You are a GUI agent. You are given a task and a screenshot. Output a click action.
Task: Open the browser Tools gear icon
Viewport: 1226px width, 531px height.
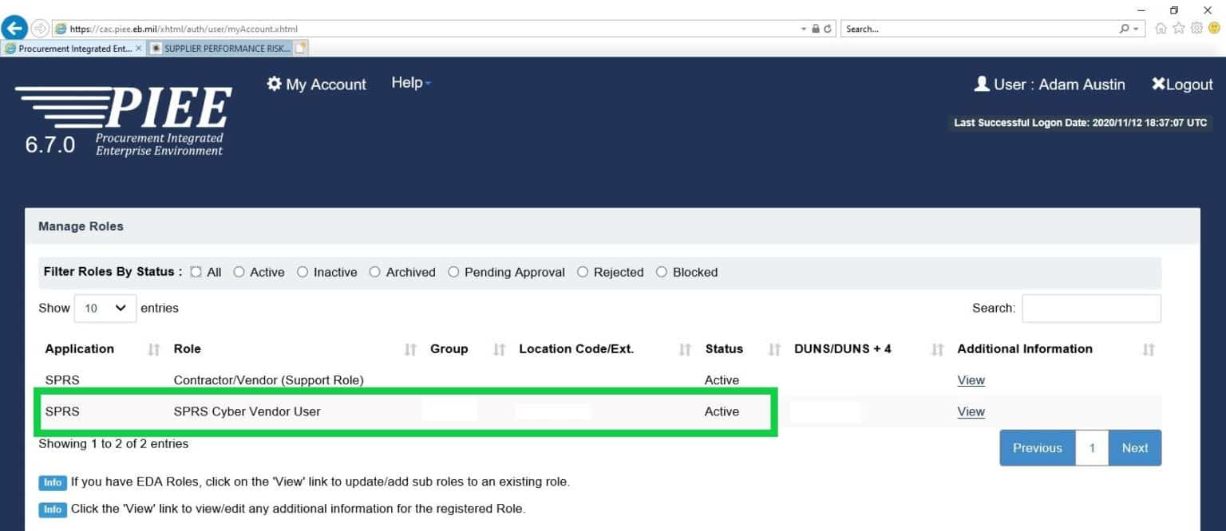pyautogui.click(x=1196, y=28)
